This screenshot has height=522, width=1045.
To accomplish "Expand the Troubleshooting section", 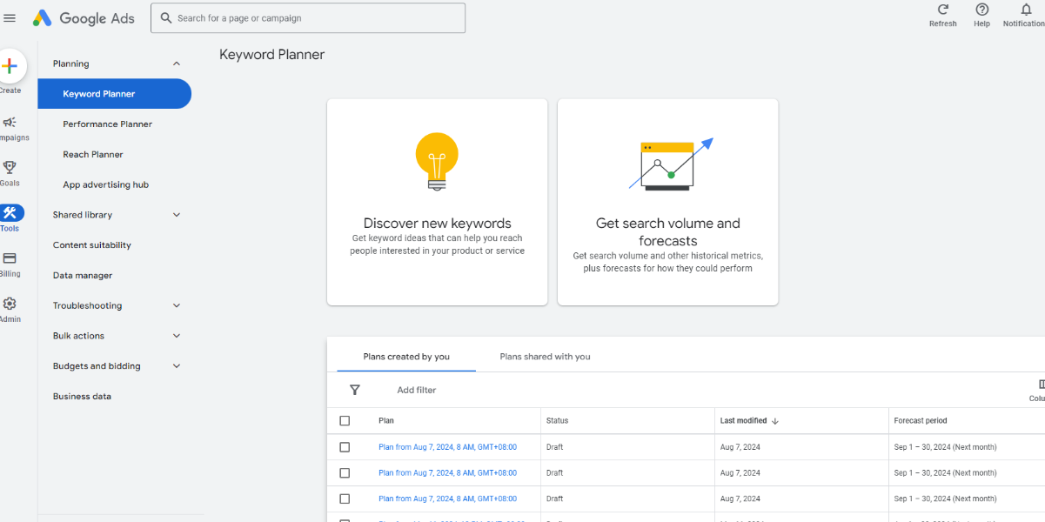I will [177, 305].
